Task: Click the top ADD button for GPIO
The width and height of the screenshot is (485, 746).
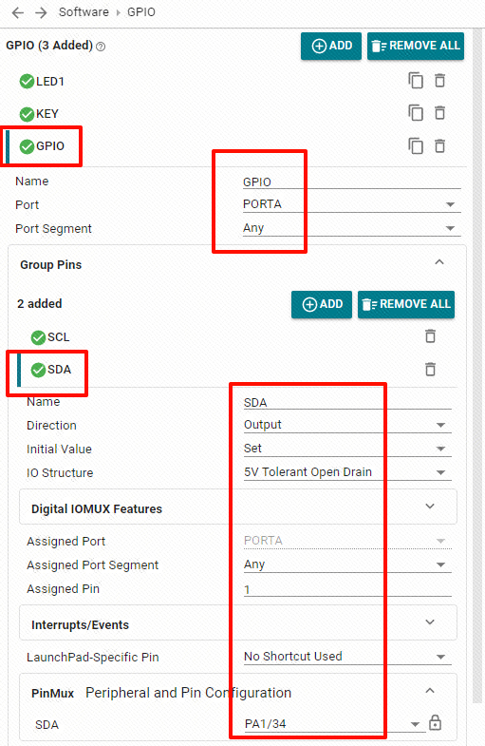Action: (331, 47)
